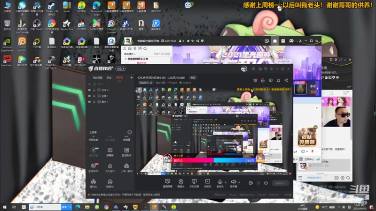Screen dimensions: 376x211
Task: Click the 扬声器 speaker icon
Action: 233,182
